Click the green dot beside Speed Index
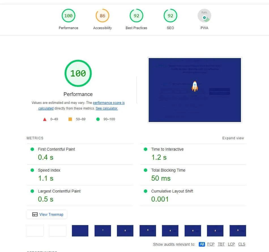This screenshot has width=269, height=252. [x=32, y=170]
